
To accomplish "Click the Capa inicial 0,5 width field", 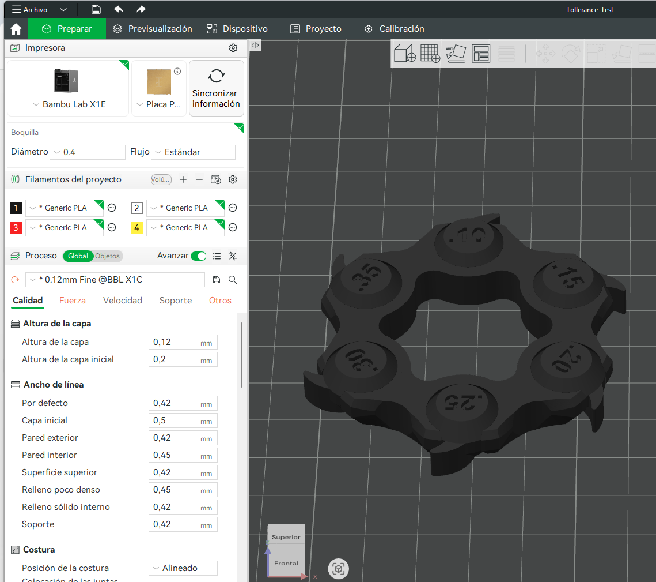I will pyautogui.click(x=183, y=420).
